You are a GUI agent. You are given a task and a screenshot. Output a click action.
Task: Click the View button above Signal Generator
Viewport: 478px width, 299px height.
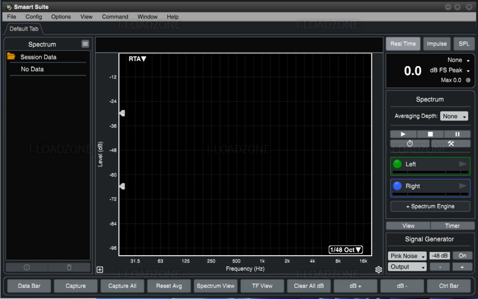click(x=408, y=226)
